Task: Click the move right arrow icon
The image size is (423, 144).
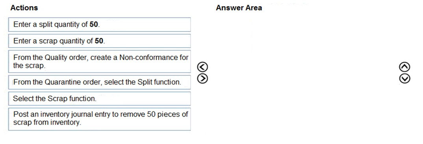Action: click(202, 78)
